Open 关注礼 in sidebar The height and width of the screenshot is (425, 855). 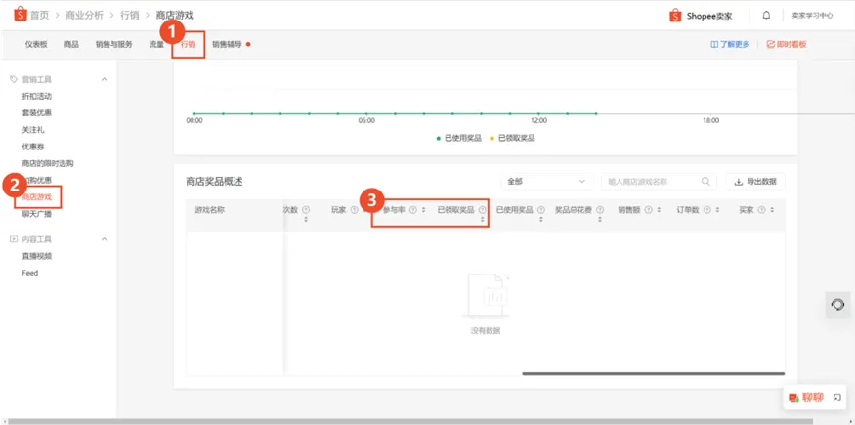coord(33,130)
